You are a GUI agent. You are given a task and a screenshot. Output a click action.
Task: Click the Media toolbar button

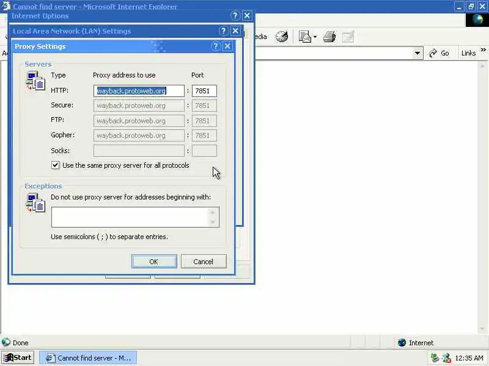[261, 37]
